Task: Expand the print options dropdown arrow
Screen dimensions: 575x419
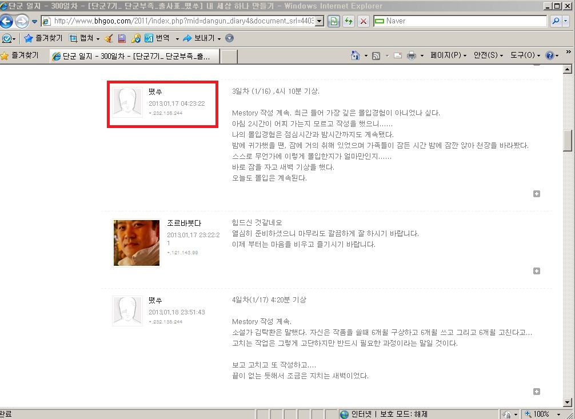Action: [x=422, y=56]
